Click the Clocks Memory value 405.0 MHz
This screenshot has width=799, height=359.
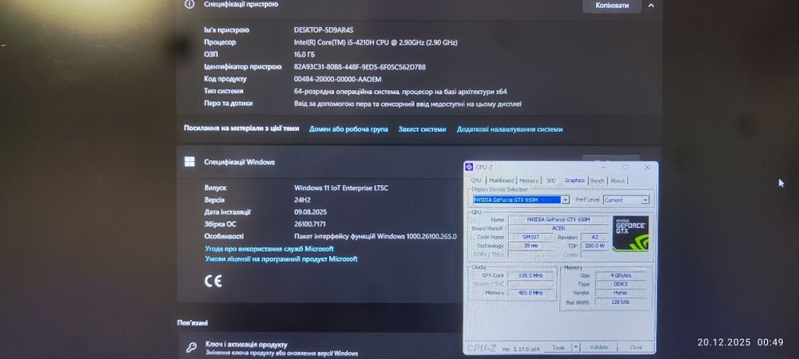pos(530,293)
